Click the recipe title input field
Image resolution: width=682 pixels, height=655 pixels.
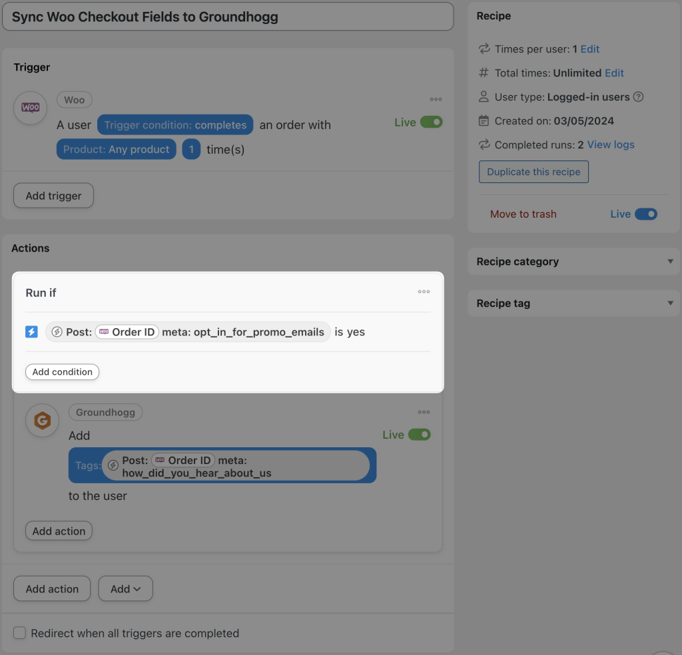tap(226, 16)
